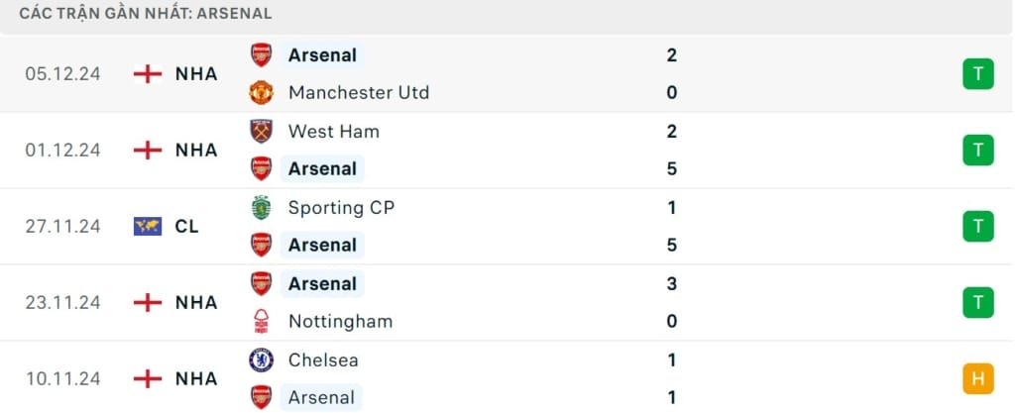Click green T badge for 05.12.24 match
This screenshot has width=1015, height=413.
(x=977, y=74)
